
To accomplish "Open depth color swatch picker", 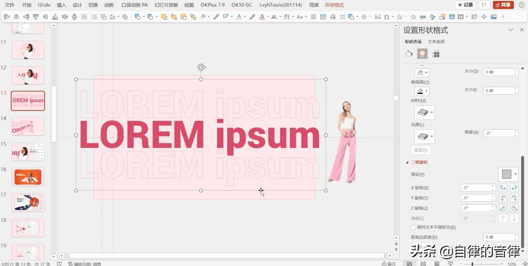I will coord(422,73).
